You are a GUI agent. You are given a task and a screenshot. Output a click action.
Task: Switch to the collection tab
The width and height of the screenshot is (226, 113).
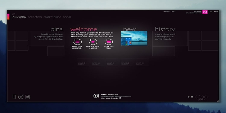pos(35,17)
